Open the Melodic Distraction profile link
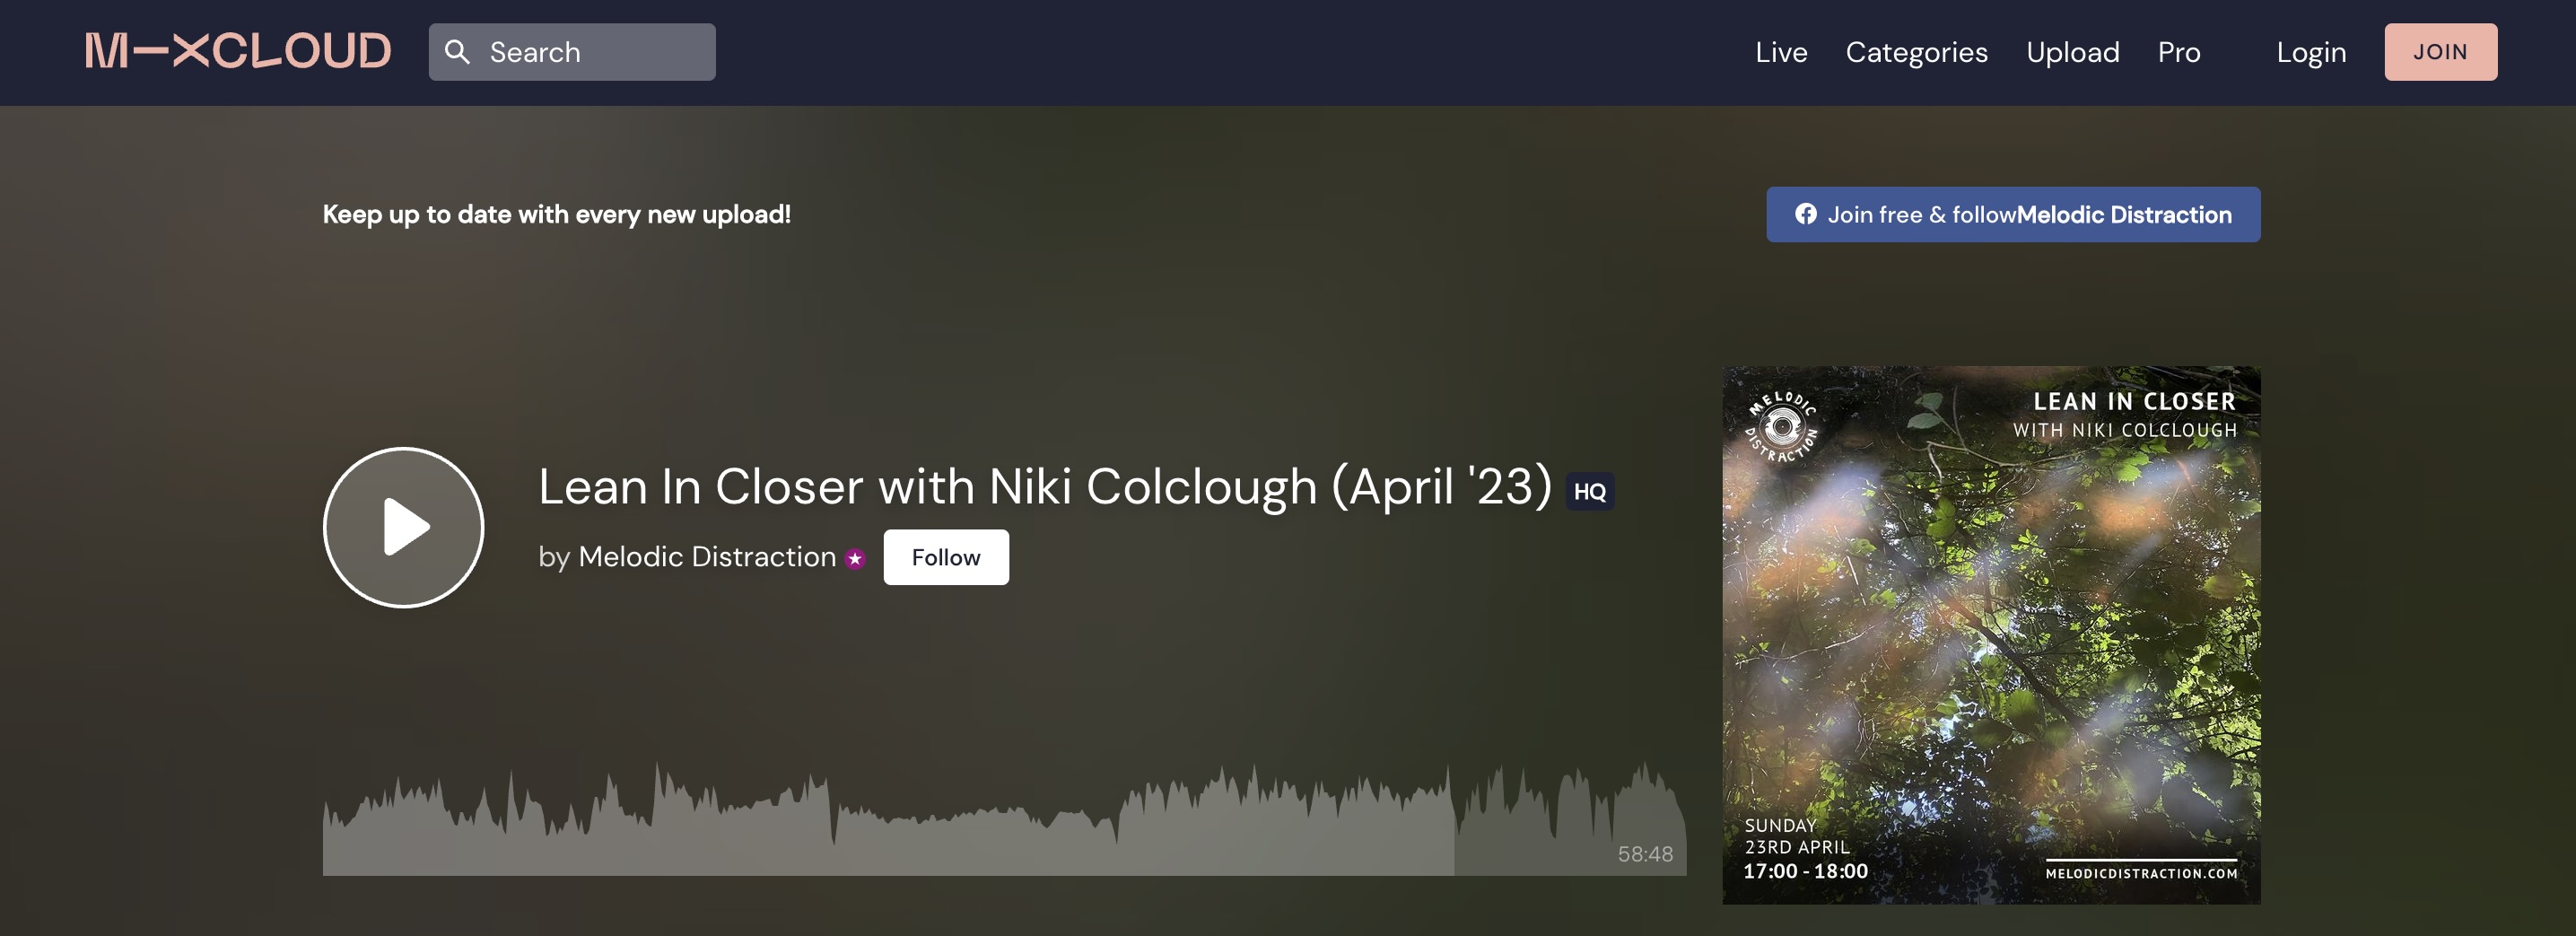Viewport: 2576px width, 936px height. tap(707, 557)
